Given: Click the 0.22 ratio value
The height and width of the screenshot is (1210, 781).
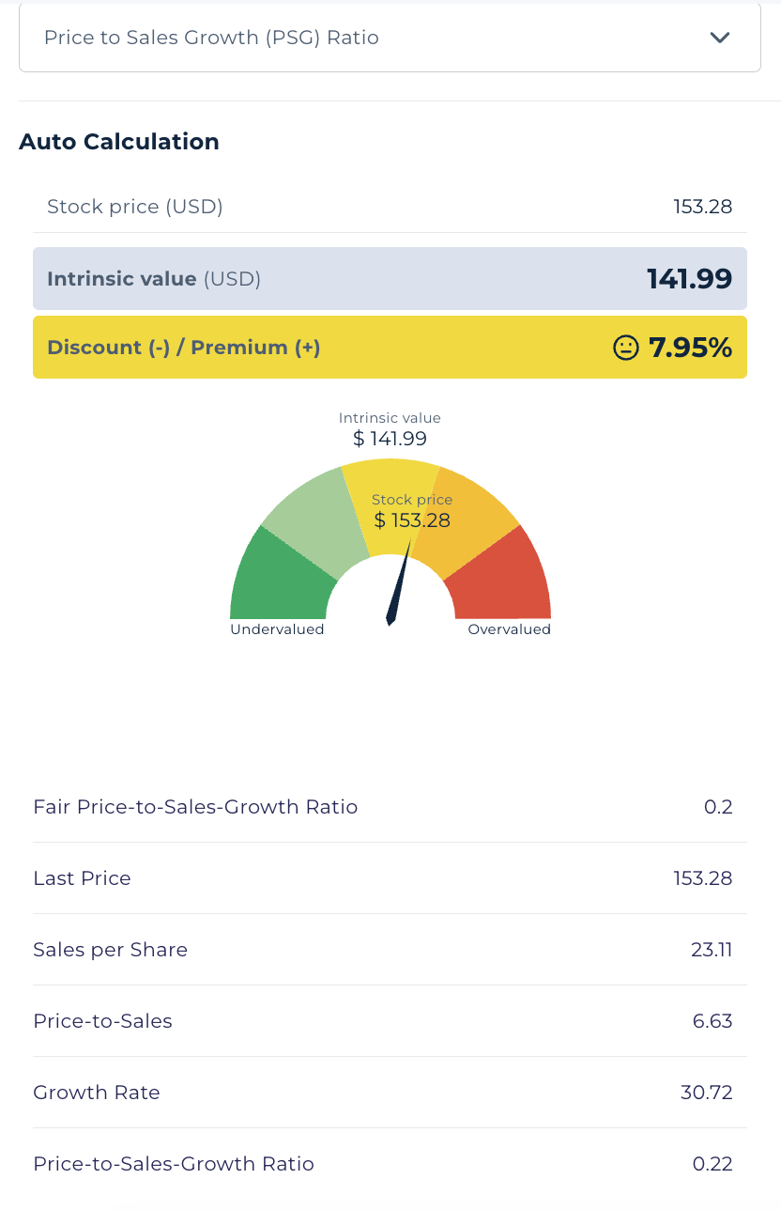Looking at the screenshot, I should click(712, 1164).
